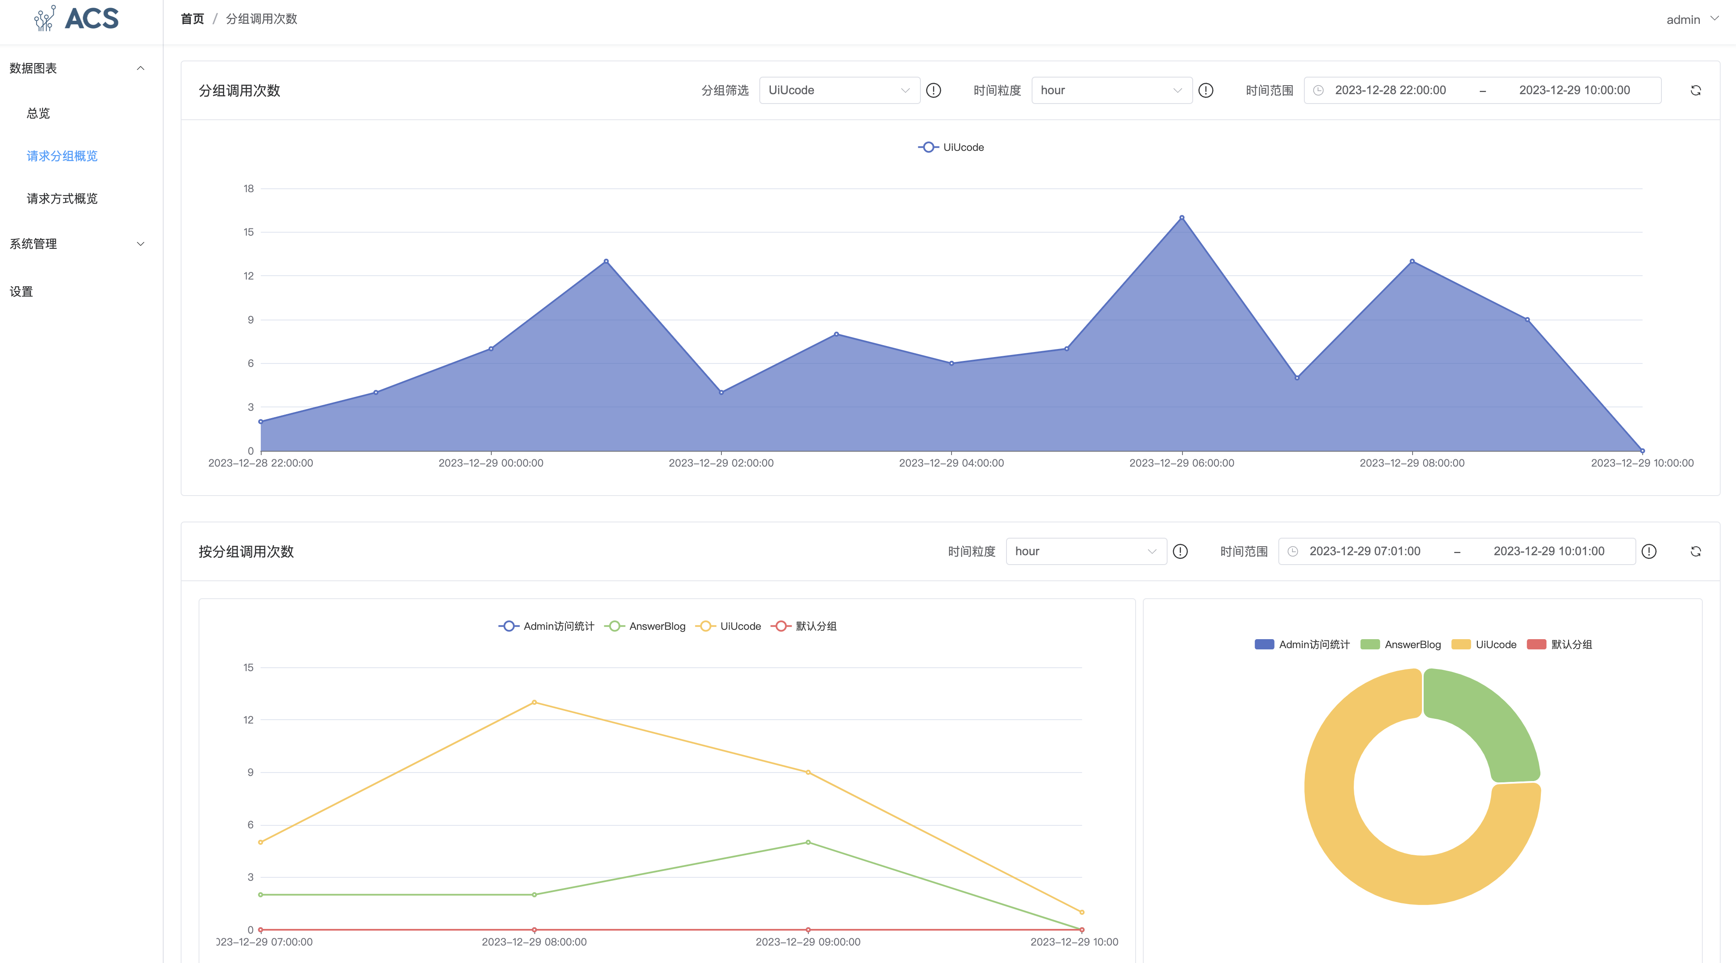Toggle Admin访问统计 in donut chart legend
This screenshot has width=1736, height=963.
(1302, 644)
